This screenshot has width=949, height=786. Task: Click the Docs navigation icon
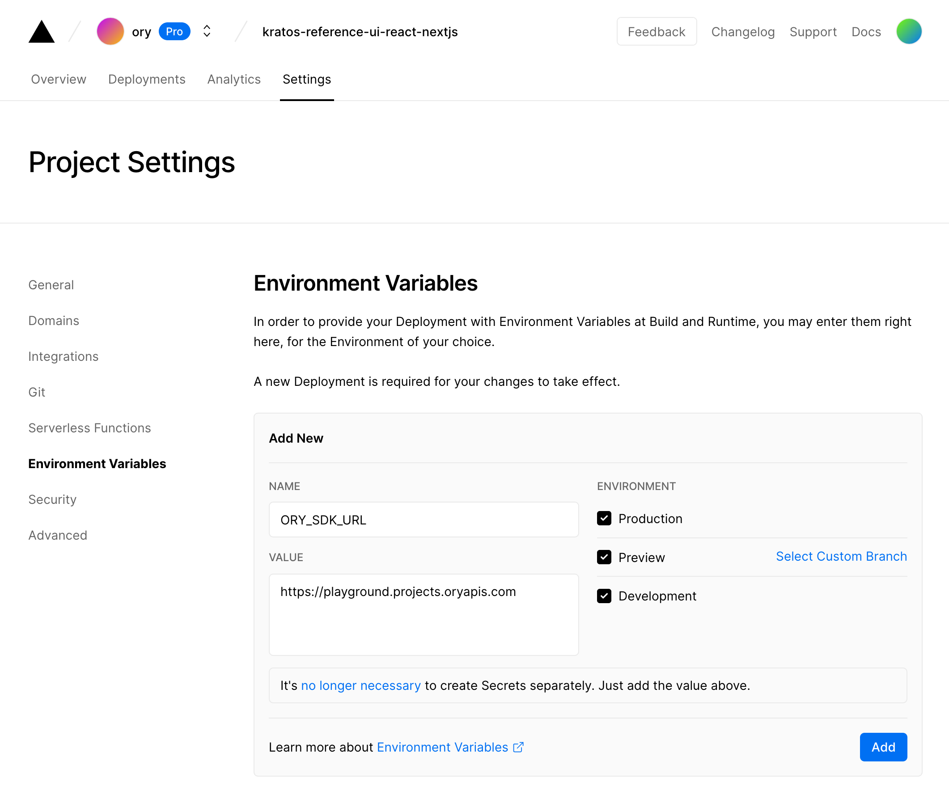pos(865,31)
